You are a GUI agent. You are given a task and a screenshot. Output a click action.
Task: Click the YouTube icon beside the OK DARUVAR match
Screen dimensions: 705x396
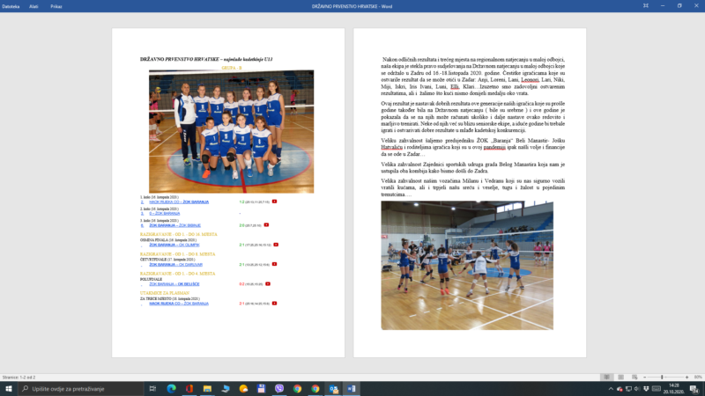coord(275,263)
